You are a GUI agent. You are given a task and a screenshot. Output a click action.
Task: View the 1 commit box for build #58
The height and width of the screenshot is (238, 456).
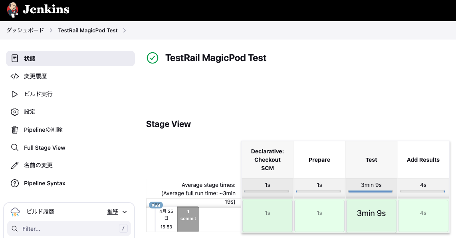(x=188, y=219)
